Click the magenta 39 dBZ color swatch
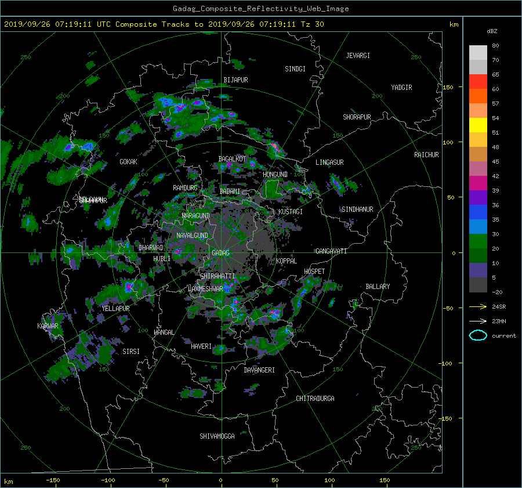 point(478,183)
